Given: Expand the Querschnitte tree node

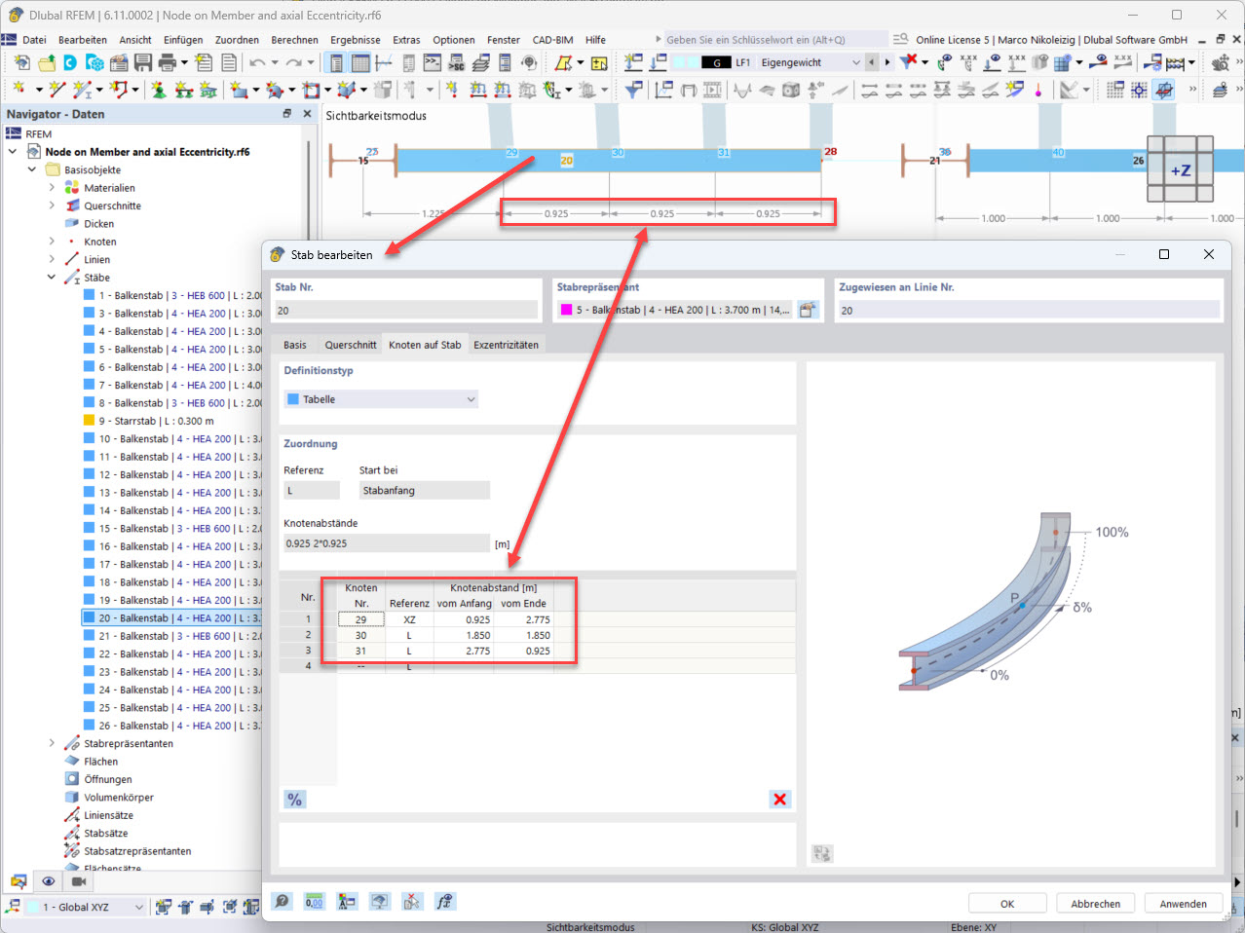Looking at the screenshot, I should 52,205.
